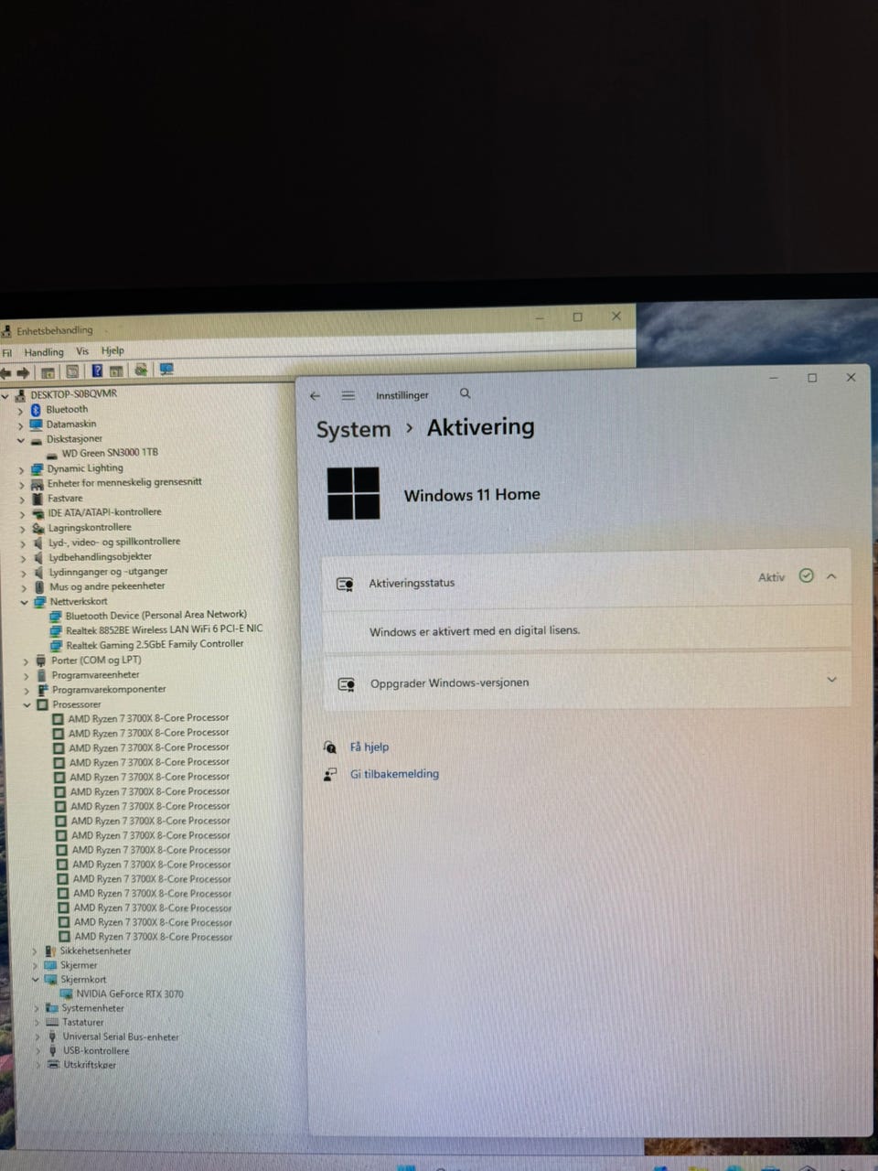Open the Få hjelp link

[x=369, y=747]
